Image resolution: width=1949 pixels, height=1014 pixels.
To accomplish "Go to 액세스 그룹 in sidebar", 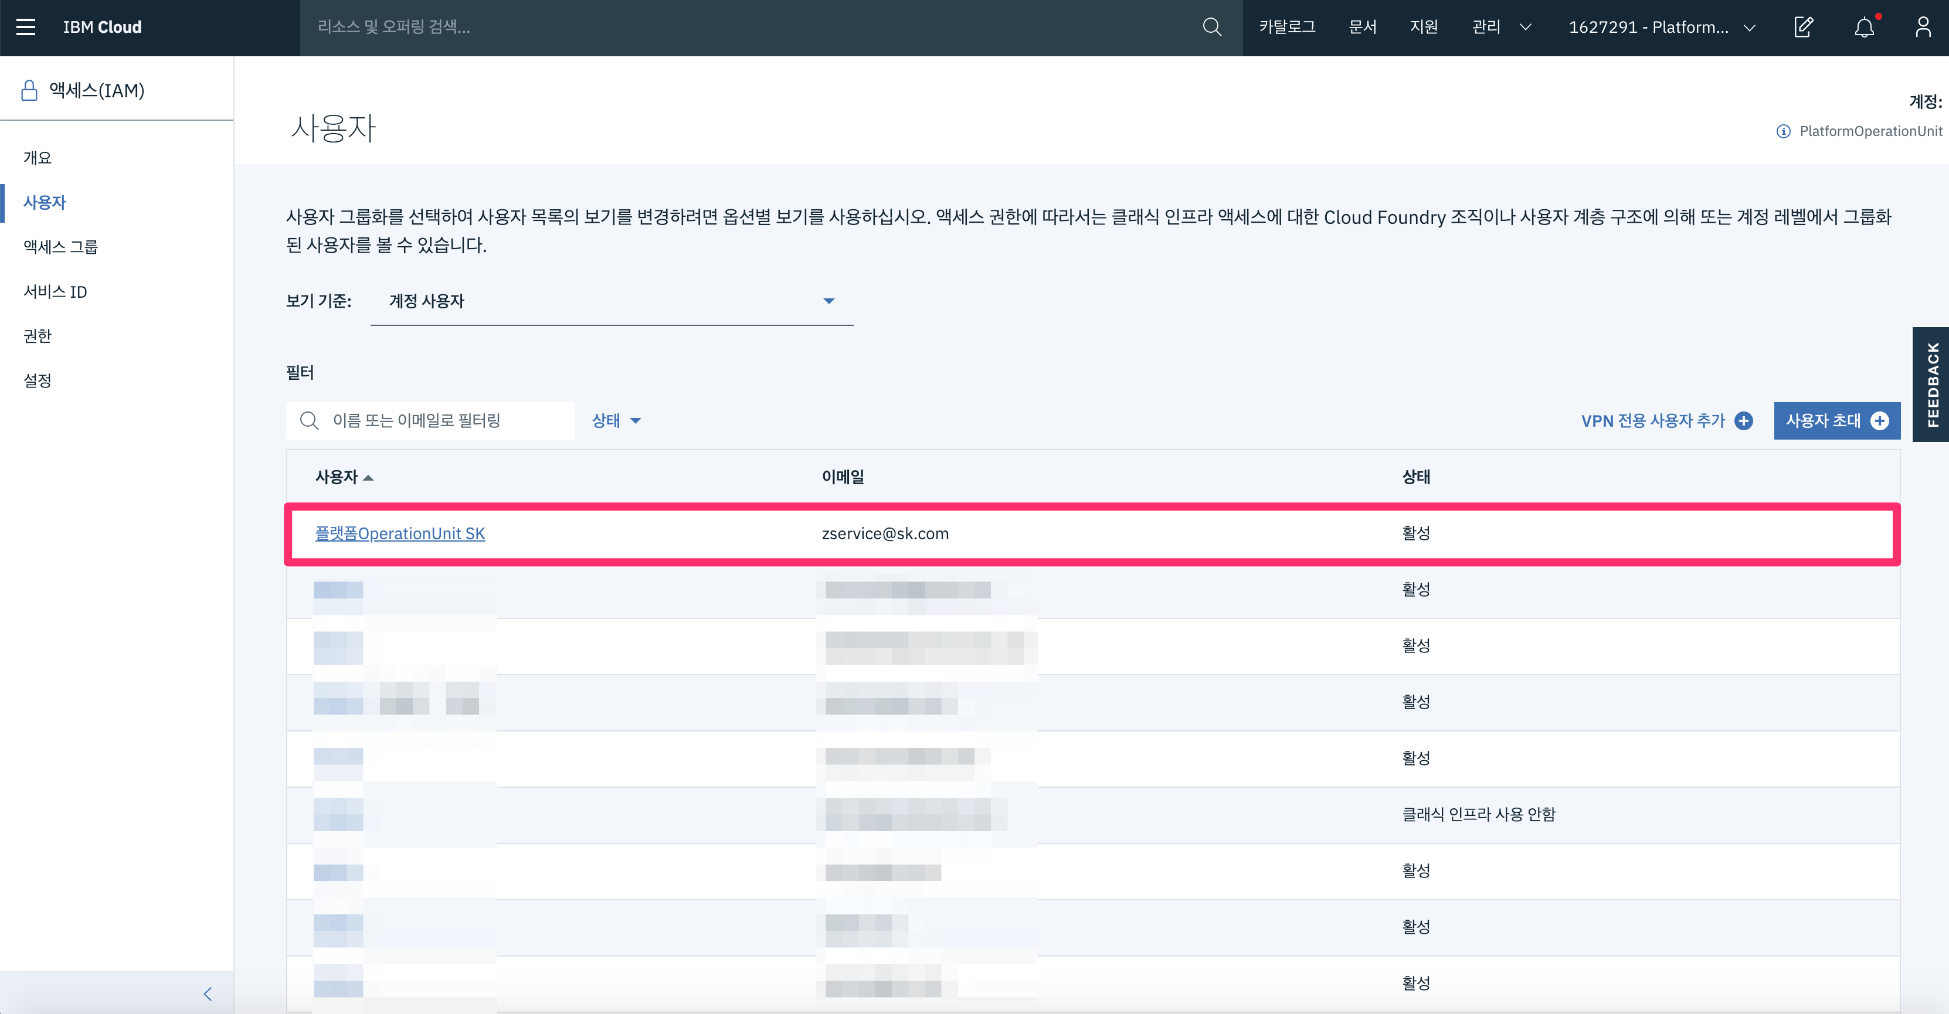I will [x=60, y=247].
